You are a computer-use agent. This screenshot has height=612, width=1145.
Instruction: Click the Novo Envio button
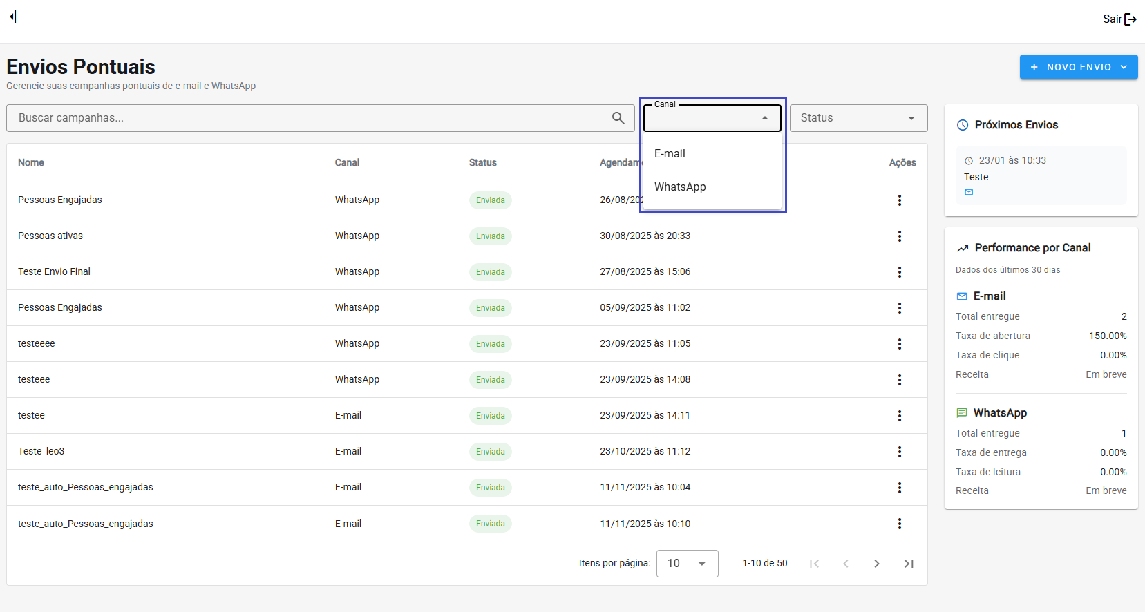pos(1078,67)
